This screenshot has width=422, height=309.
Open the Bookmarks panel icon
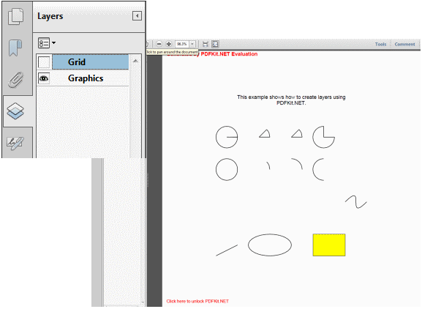click(x=15, y=48)
